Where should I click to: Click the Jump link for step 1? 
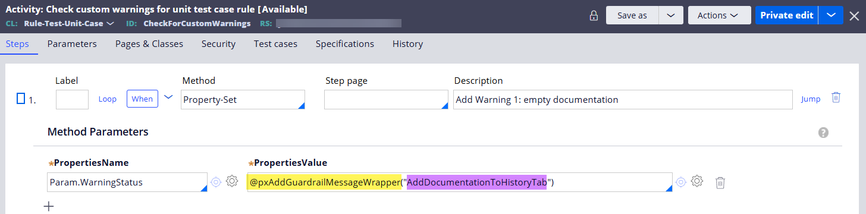[x=811, y=99]
